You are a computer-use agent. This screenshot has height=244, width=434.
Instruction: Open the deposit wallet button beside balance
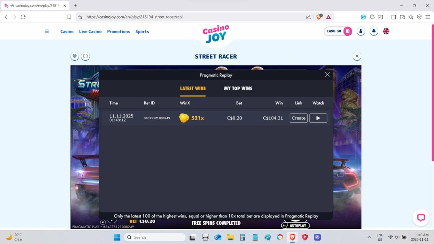(348, 31)
